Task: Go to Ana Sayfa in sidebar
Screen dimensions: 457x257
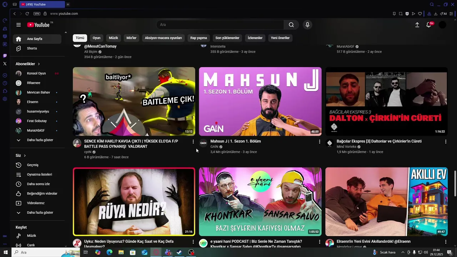Action: tap(37, 39)
